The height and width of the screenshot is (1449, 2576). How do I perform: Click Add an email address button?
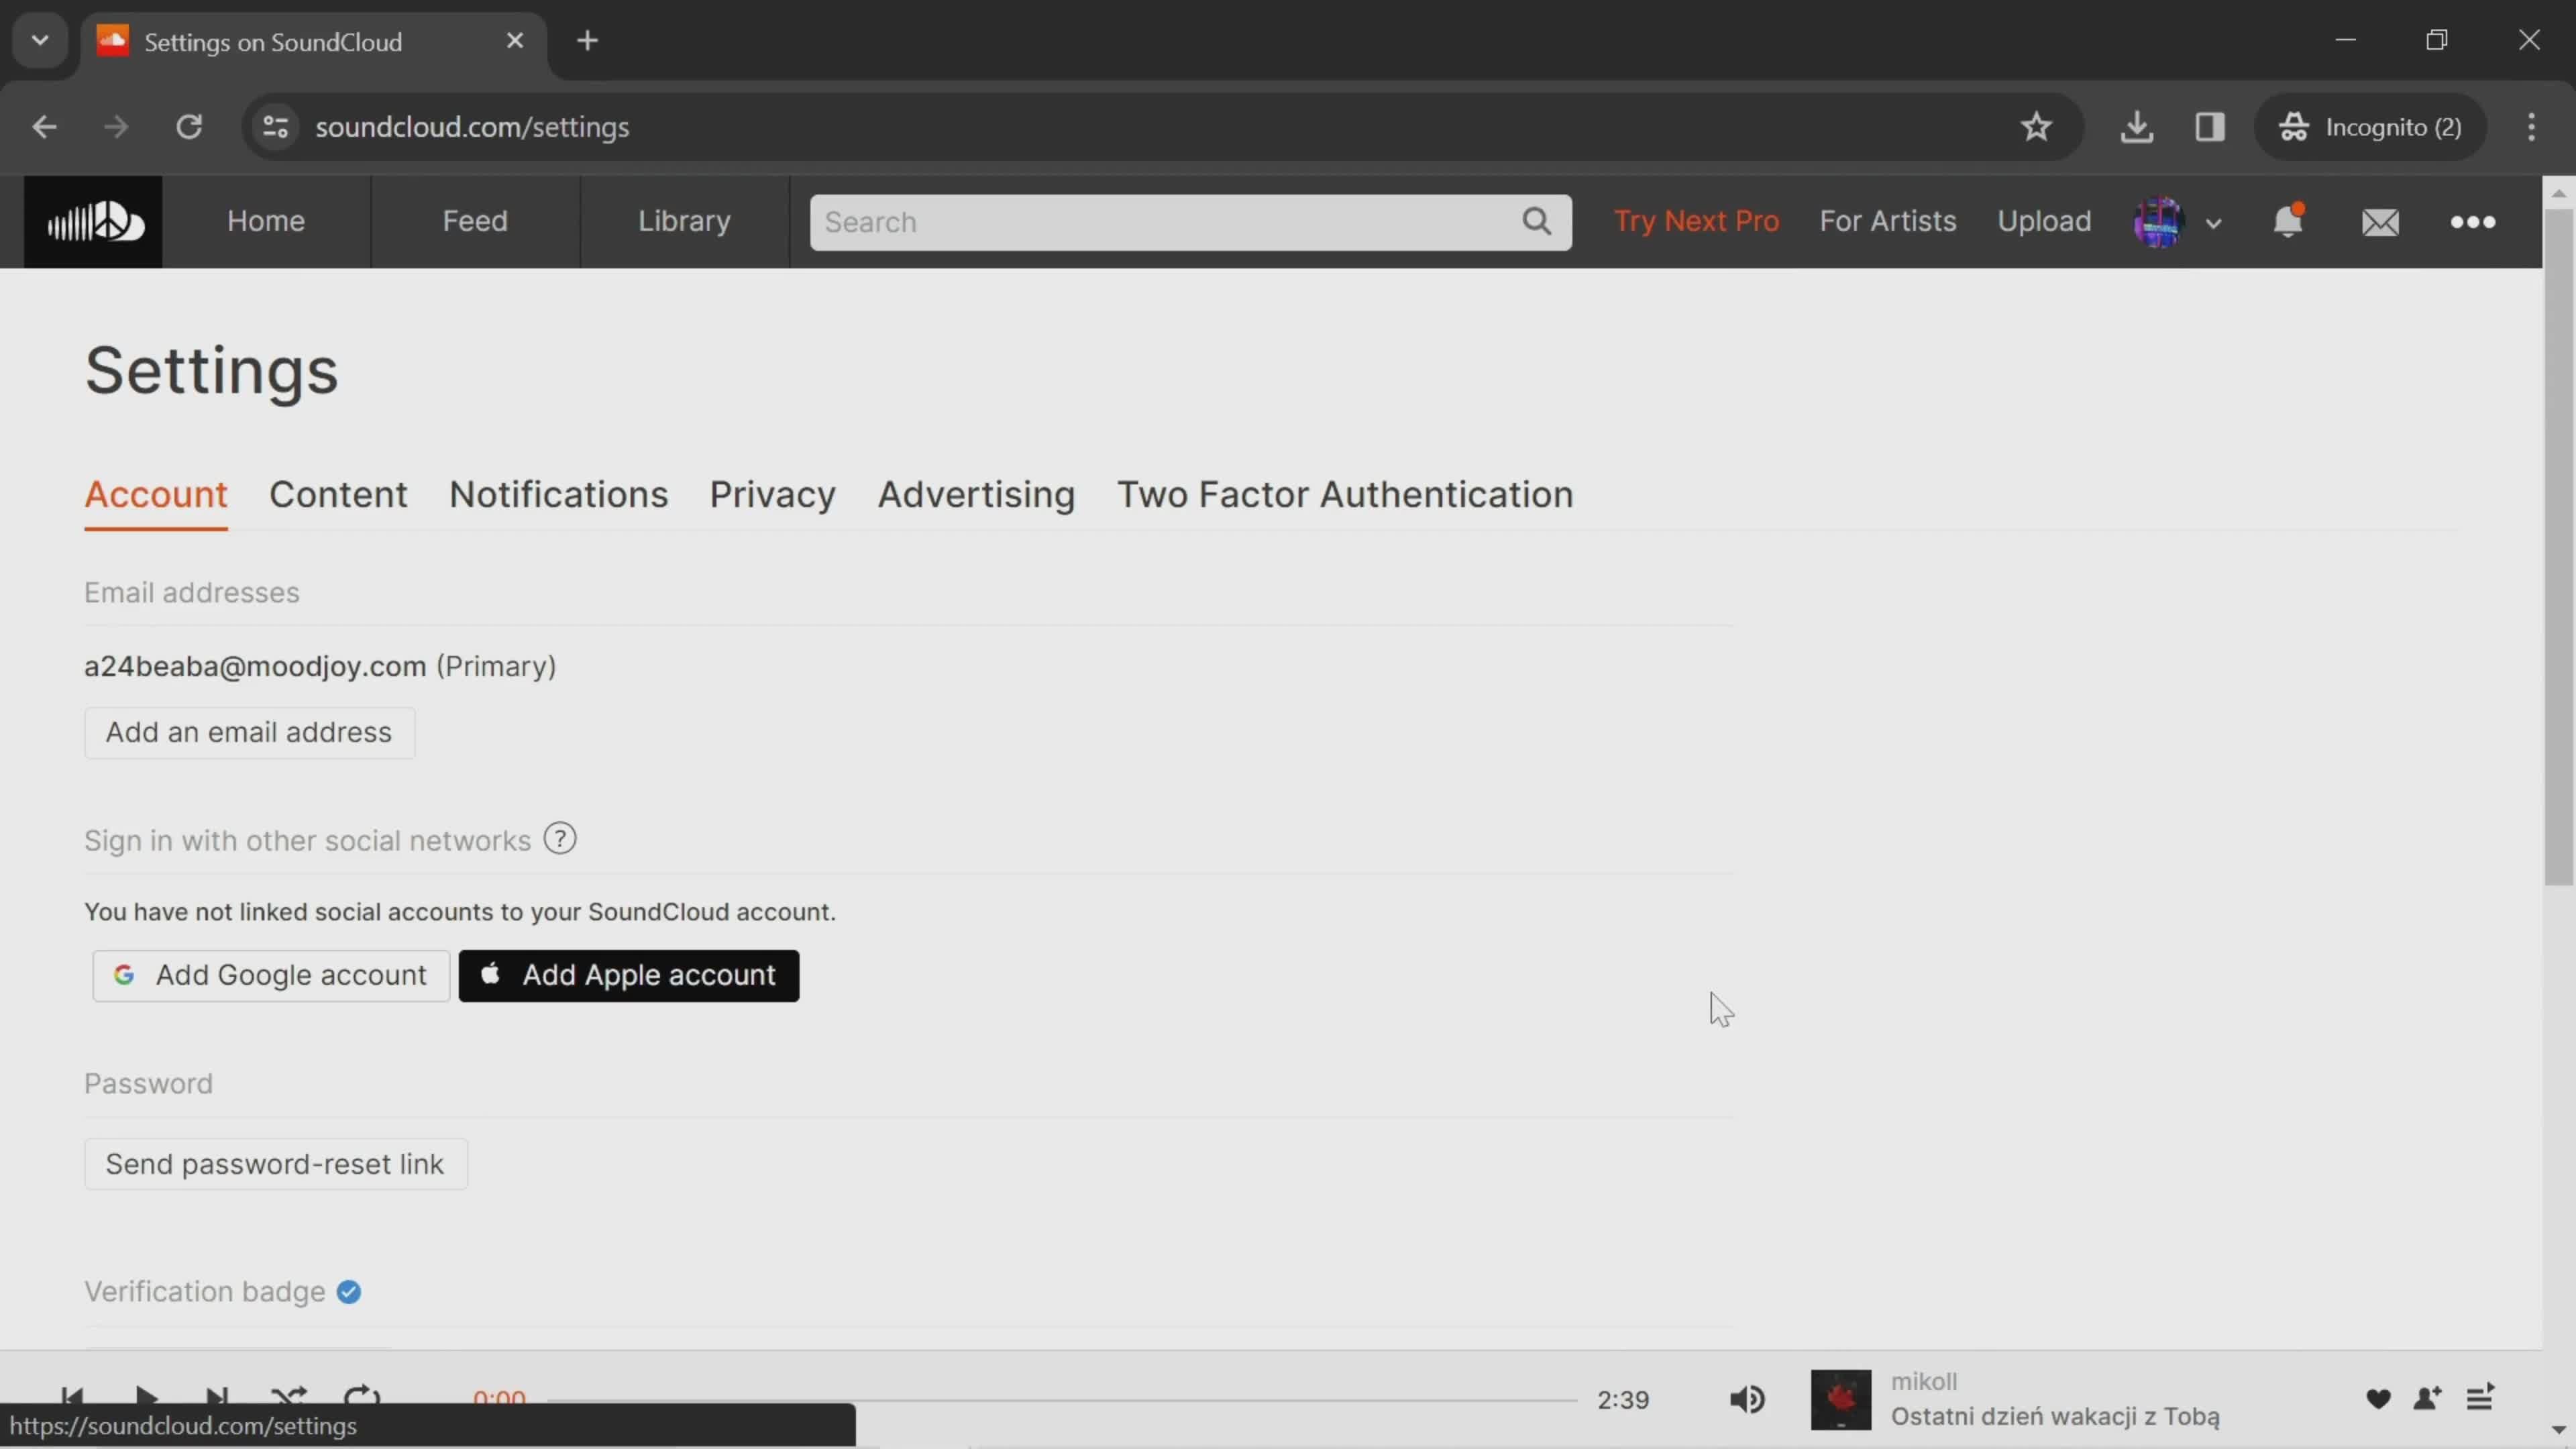(x=248, y=731)
